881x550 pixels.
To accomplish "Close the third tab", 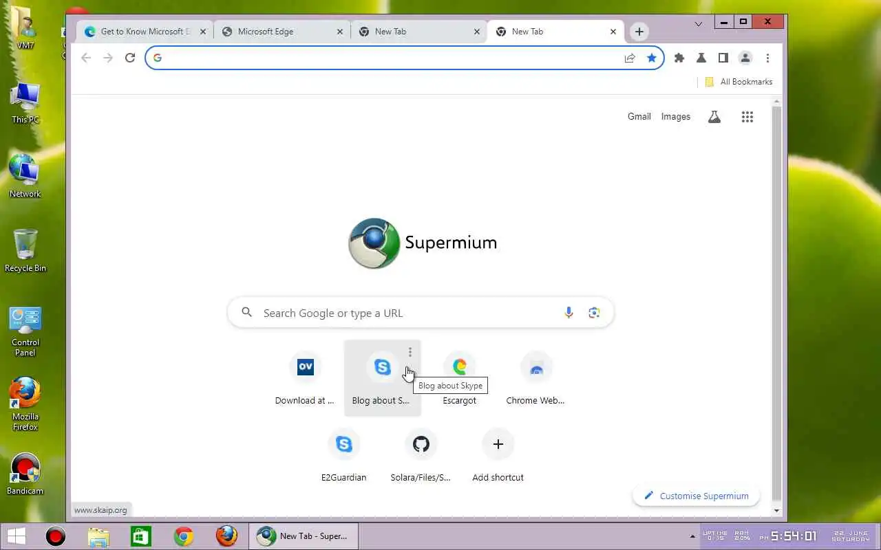I will point(477,32).
